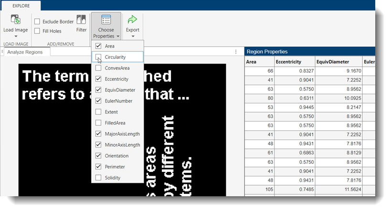Image resolution: width=391 pixels, height=212 pixels.
Task: Open the Filter tool icon
Action: (81, 20)
